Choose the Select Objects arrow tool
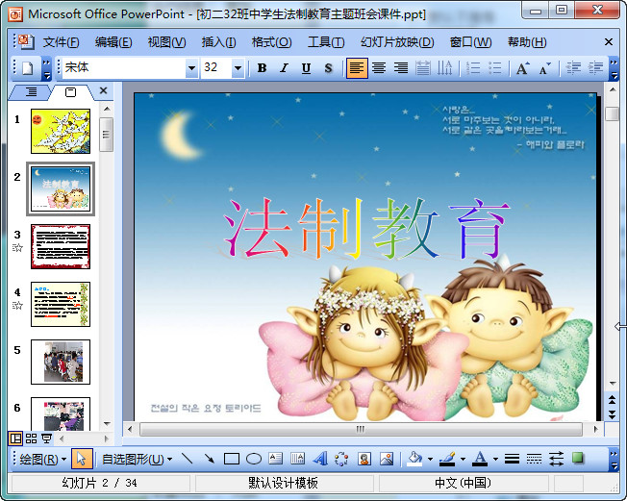 coord(82,459)
